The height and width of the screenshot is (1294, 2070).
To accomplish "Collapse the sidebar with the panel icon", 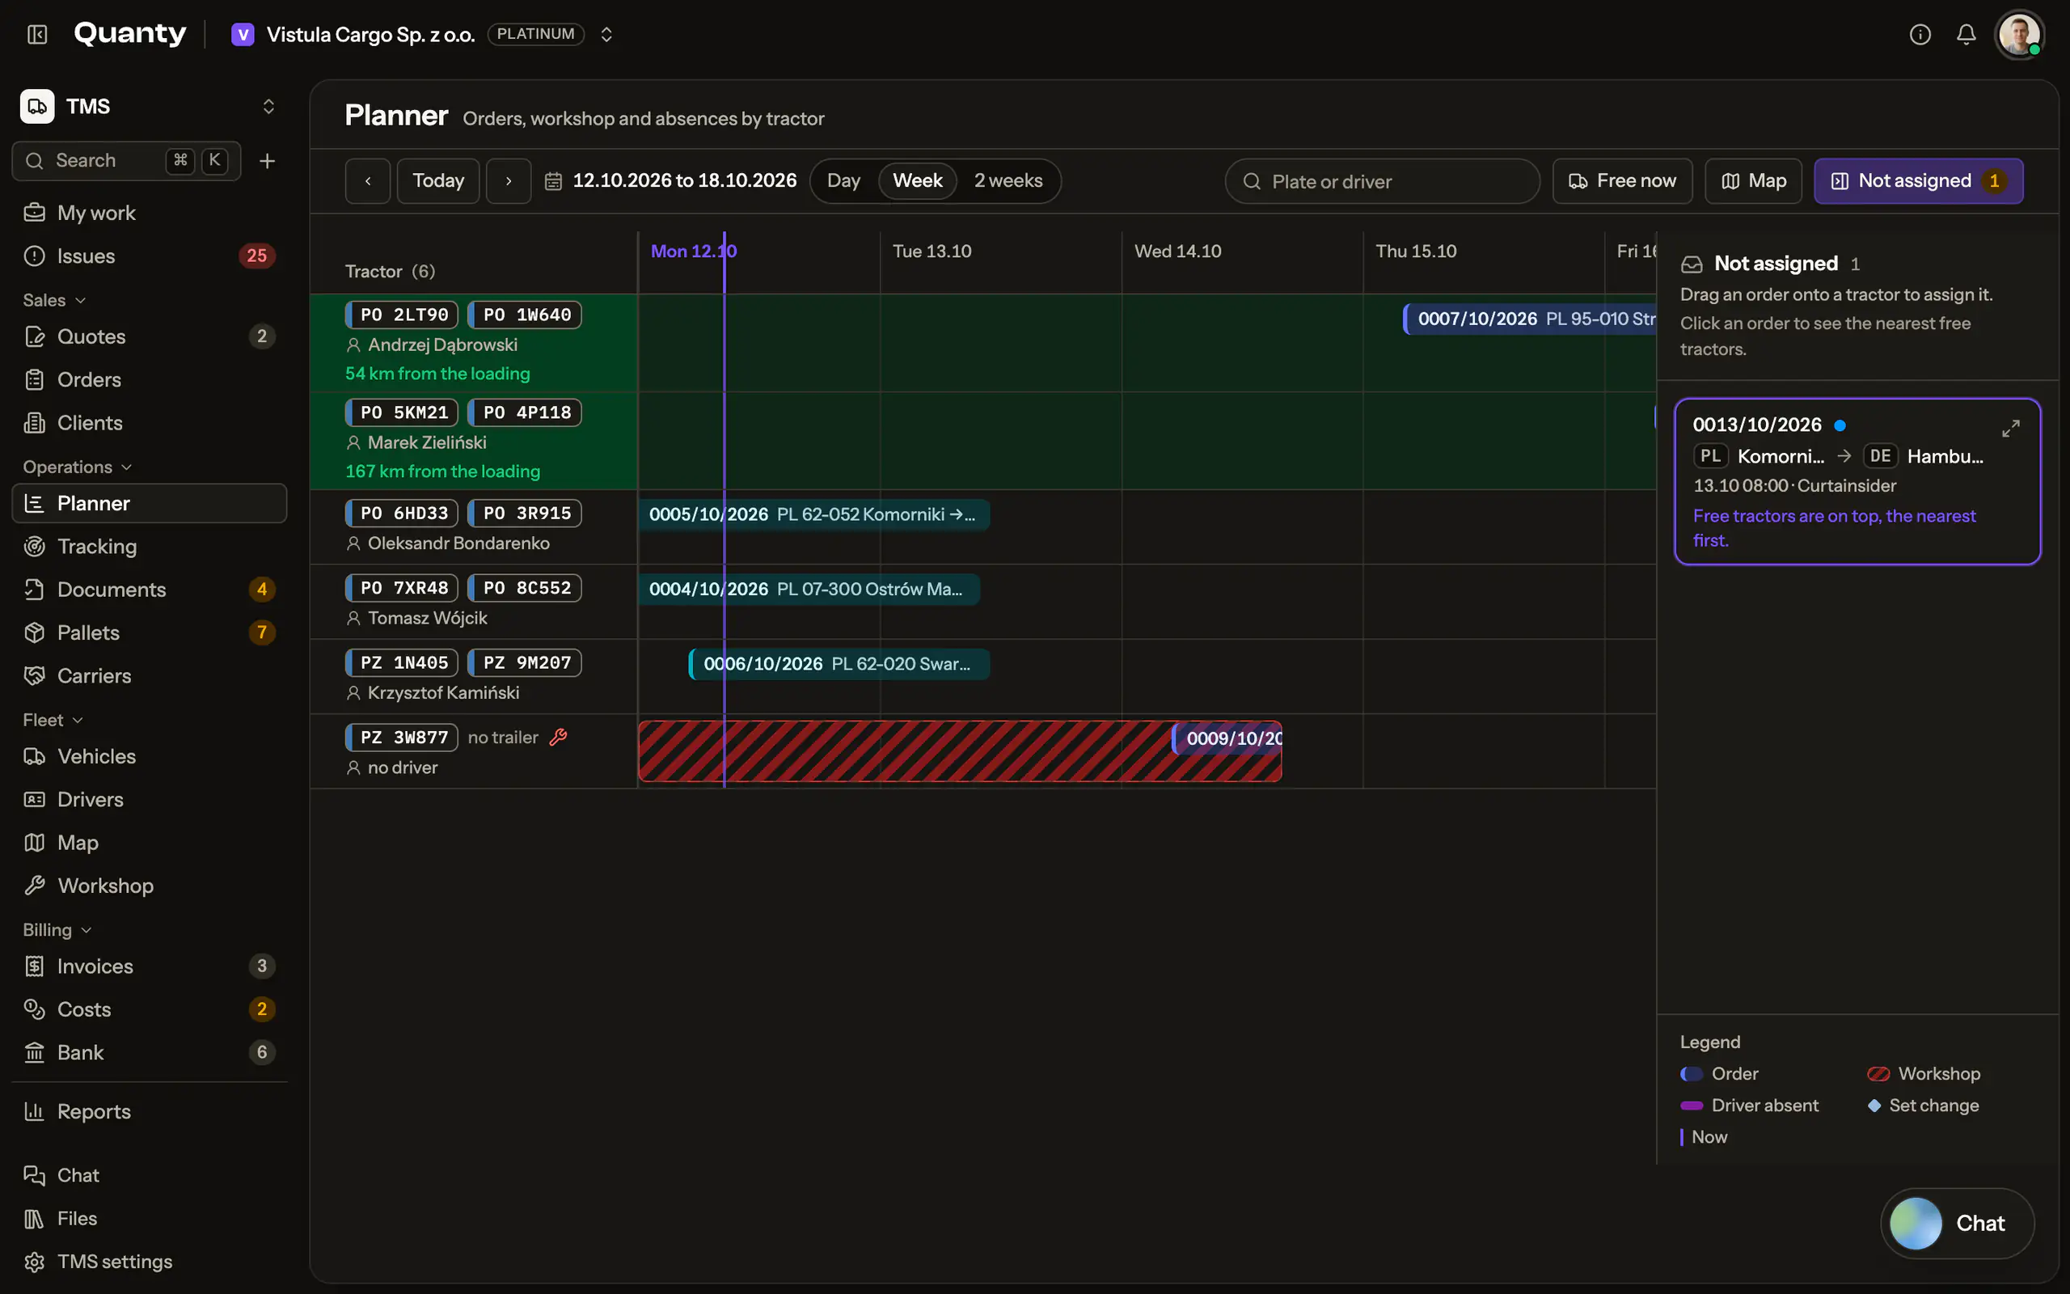I will 36,34.
